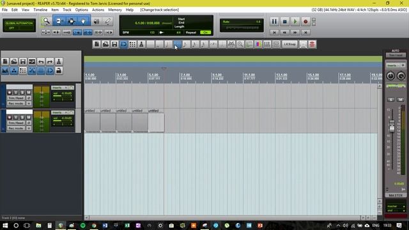Adjust the master volume fader
Screen dimensions: 409x230
[x=392, y=126]
